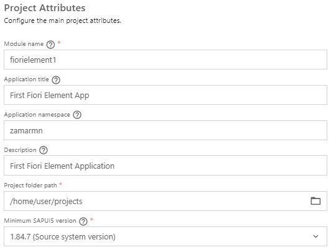The image size is (336, 250).
Task: Browse folders with the project path icon
Action: [315, 201]
